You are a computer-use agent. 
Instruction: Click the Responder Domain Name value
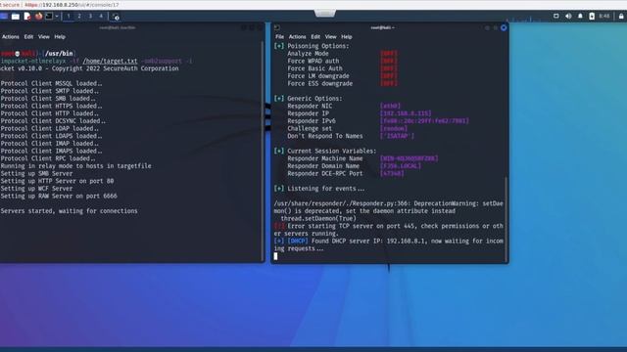pos(401,166)
